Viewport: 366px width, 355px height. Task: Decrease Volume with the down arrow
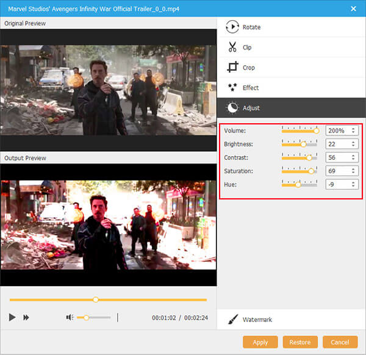[x=353, y=132]
